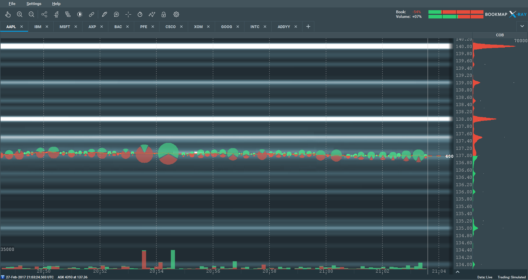Image resolution: width=528 pixels, height=280 pixels.
Task: Click the share icon in toolbar
Action: [44, 14]
